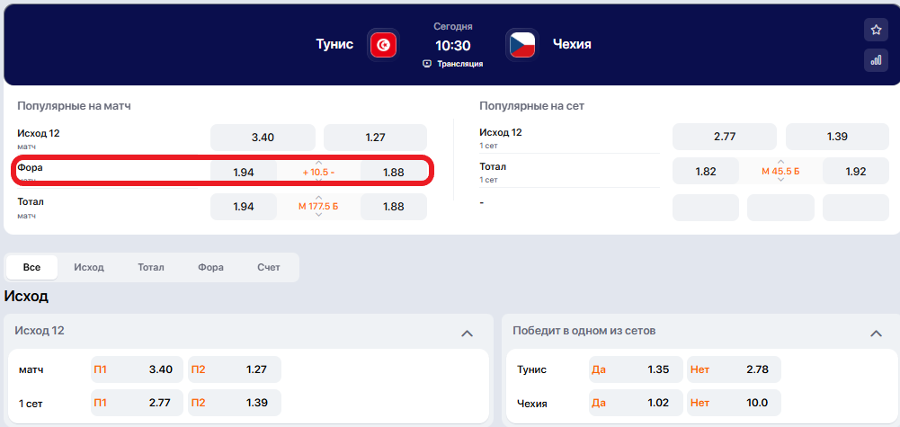Select first set total under at 1.82
Viewport: 900px width, 427px height.
click(706, 171)
